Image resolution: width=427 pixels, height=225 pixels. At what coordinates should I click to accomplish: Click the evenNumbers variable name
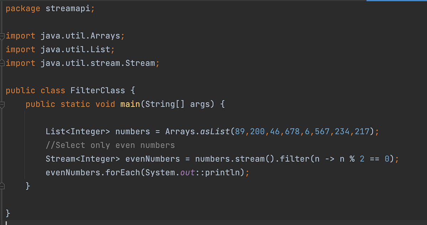(x=152, y=159)
